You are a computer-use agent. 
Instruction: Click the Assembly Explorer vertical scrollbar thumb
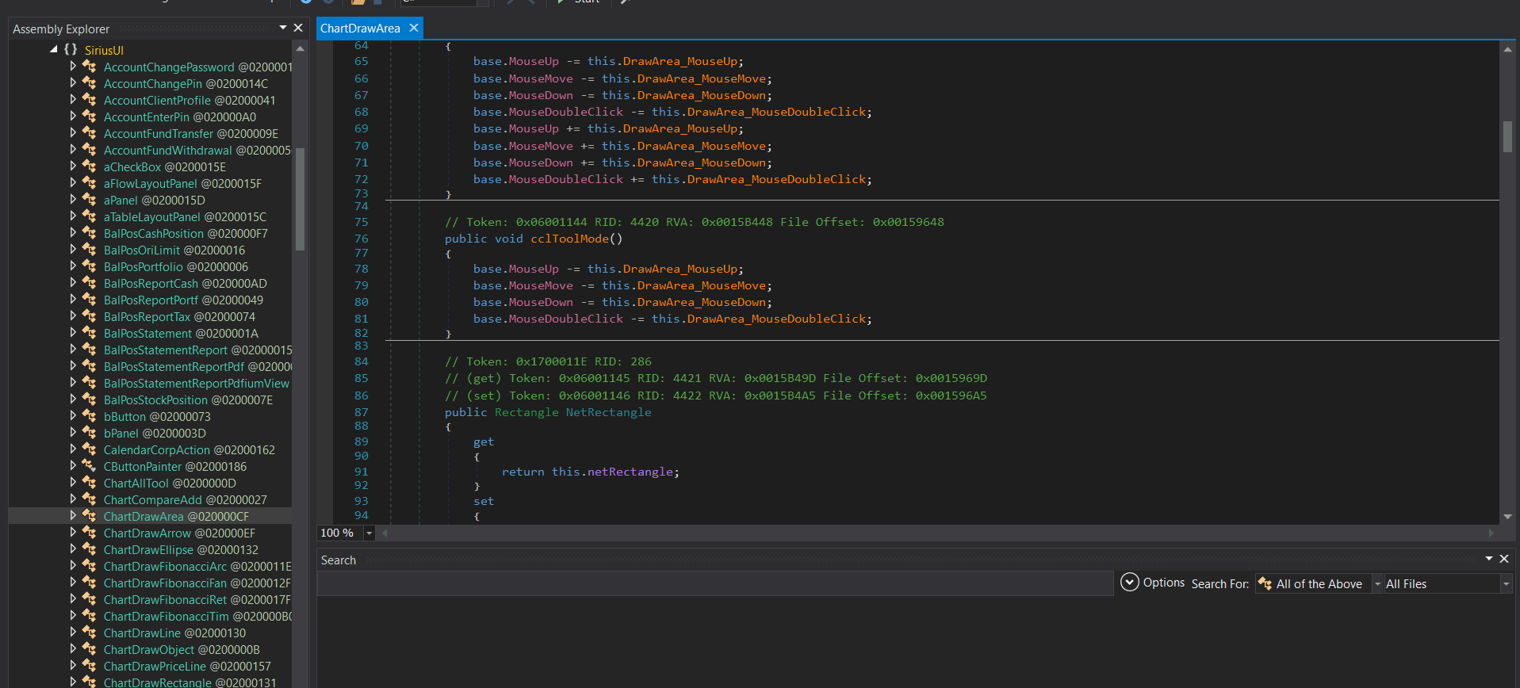tap(300, 198)
